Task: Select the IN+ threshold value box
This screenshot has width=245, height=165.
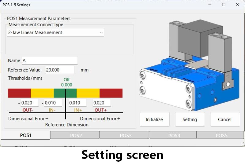Action: click(x=77, y=103)
